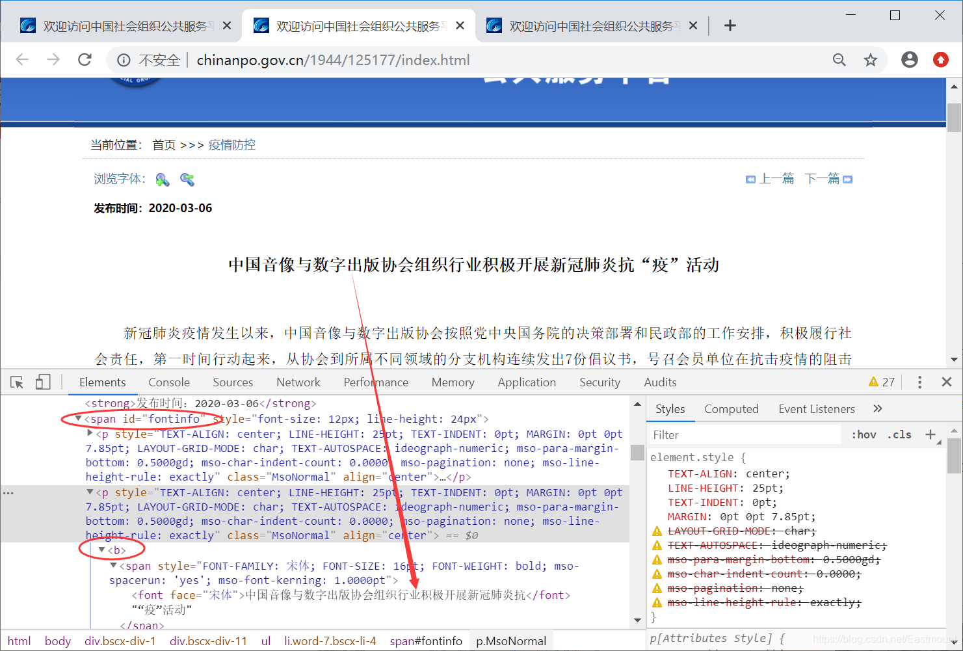This screenshot has width=963, height=651.
Task: Open the zoom magnifier in address bar
Action: (x=839, y=60)
